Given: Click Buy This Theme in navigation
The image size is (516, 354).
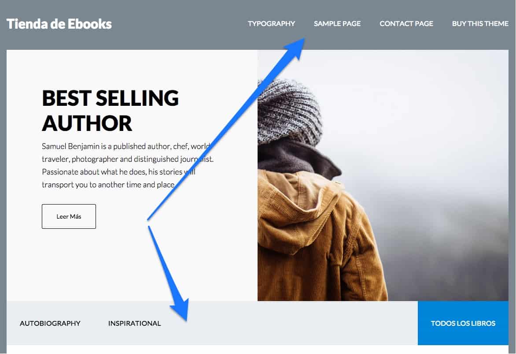Looking at the screenshot, I should tap(480, 24).
